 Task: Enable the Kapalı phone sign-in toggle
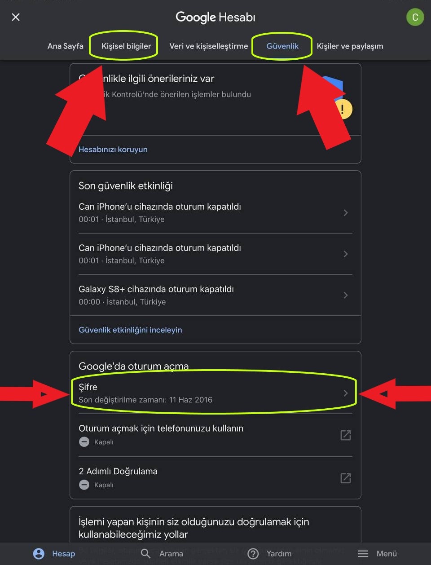(x=84, y=442)
